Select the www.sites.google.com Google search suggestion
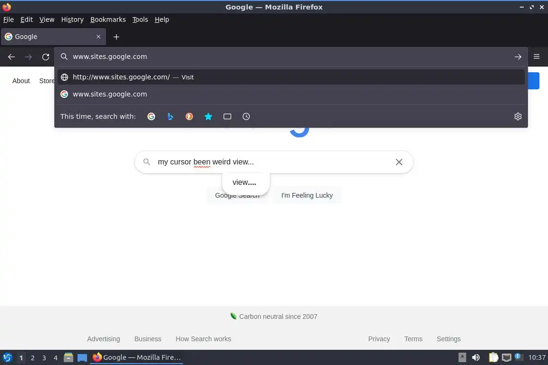 [291, 94]
